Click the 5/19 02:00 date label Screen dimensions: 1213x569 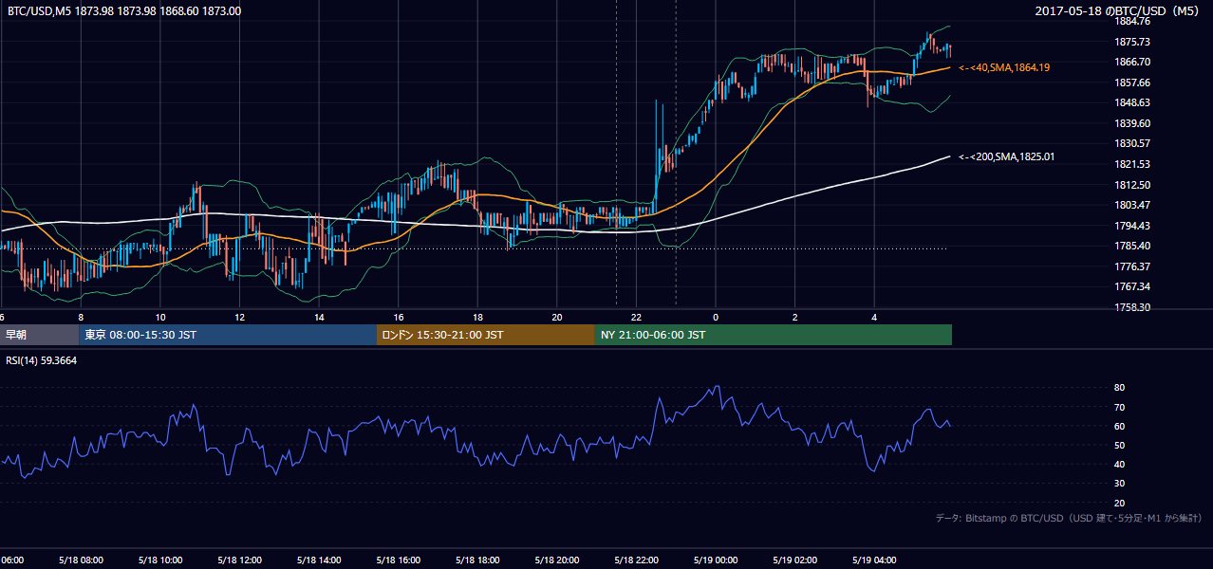coord(794,560)
